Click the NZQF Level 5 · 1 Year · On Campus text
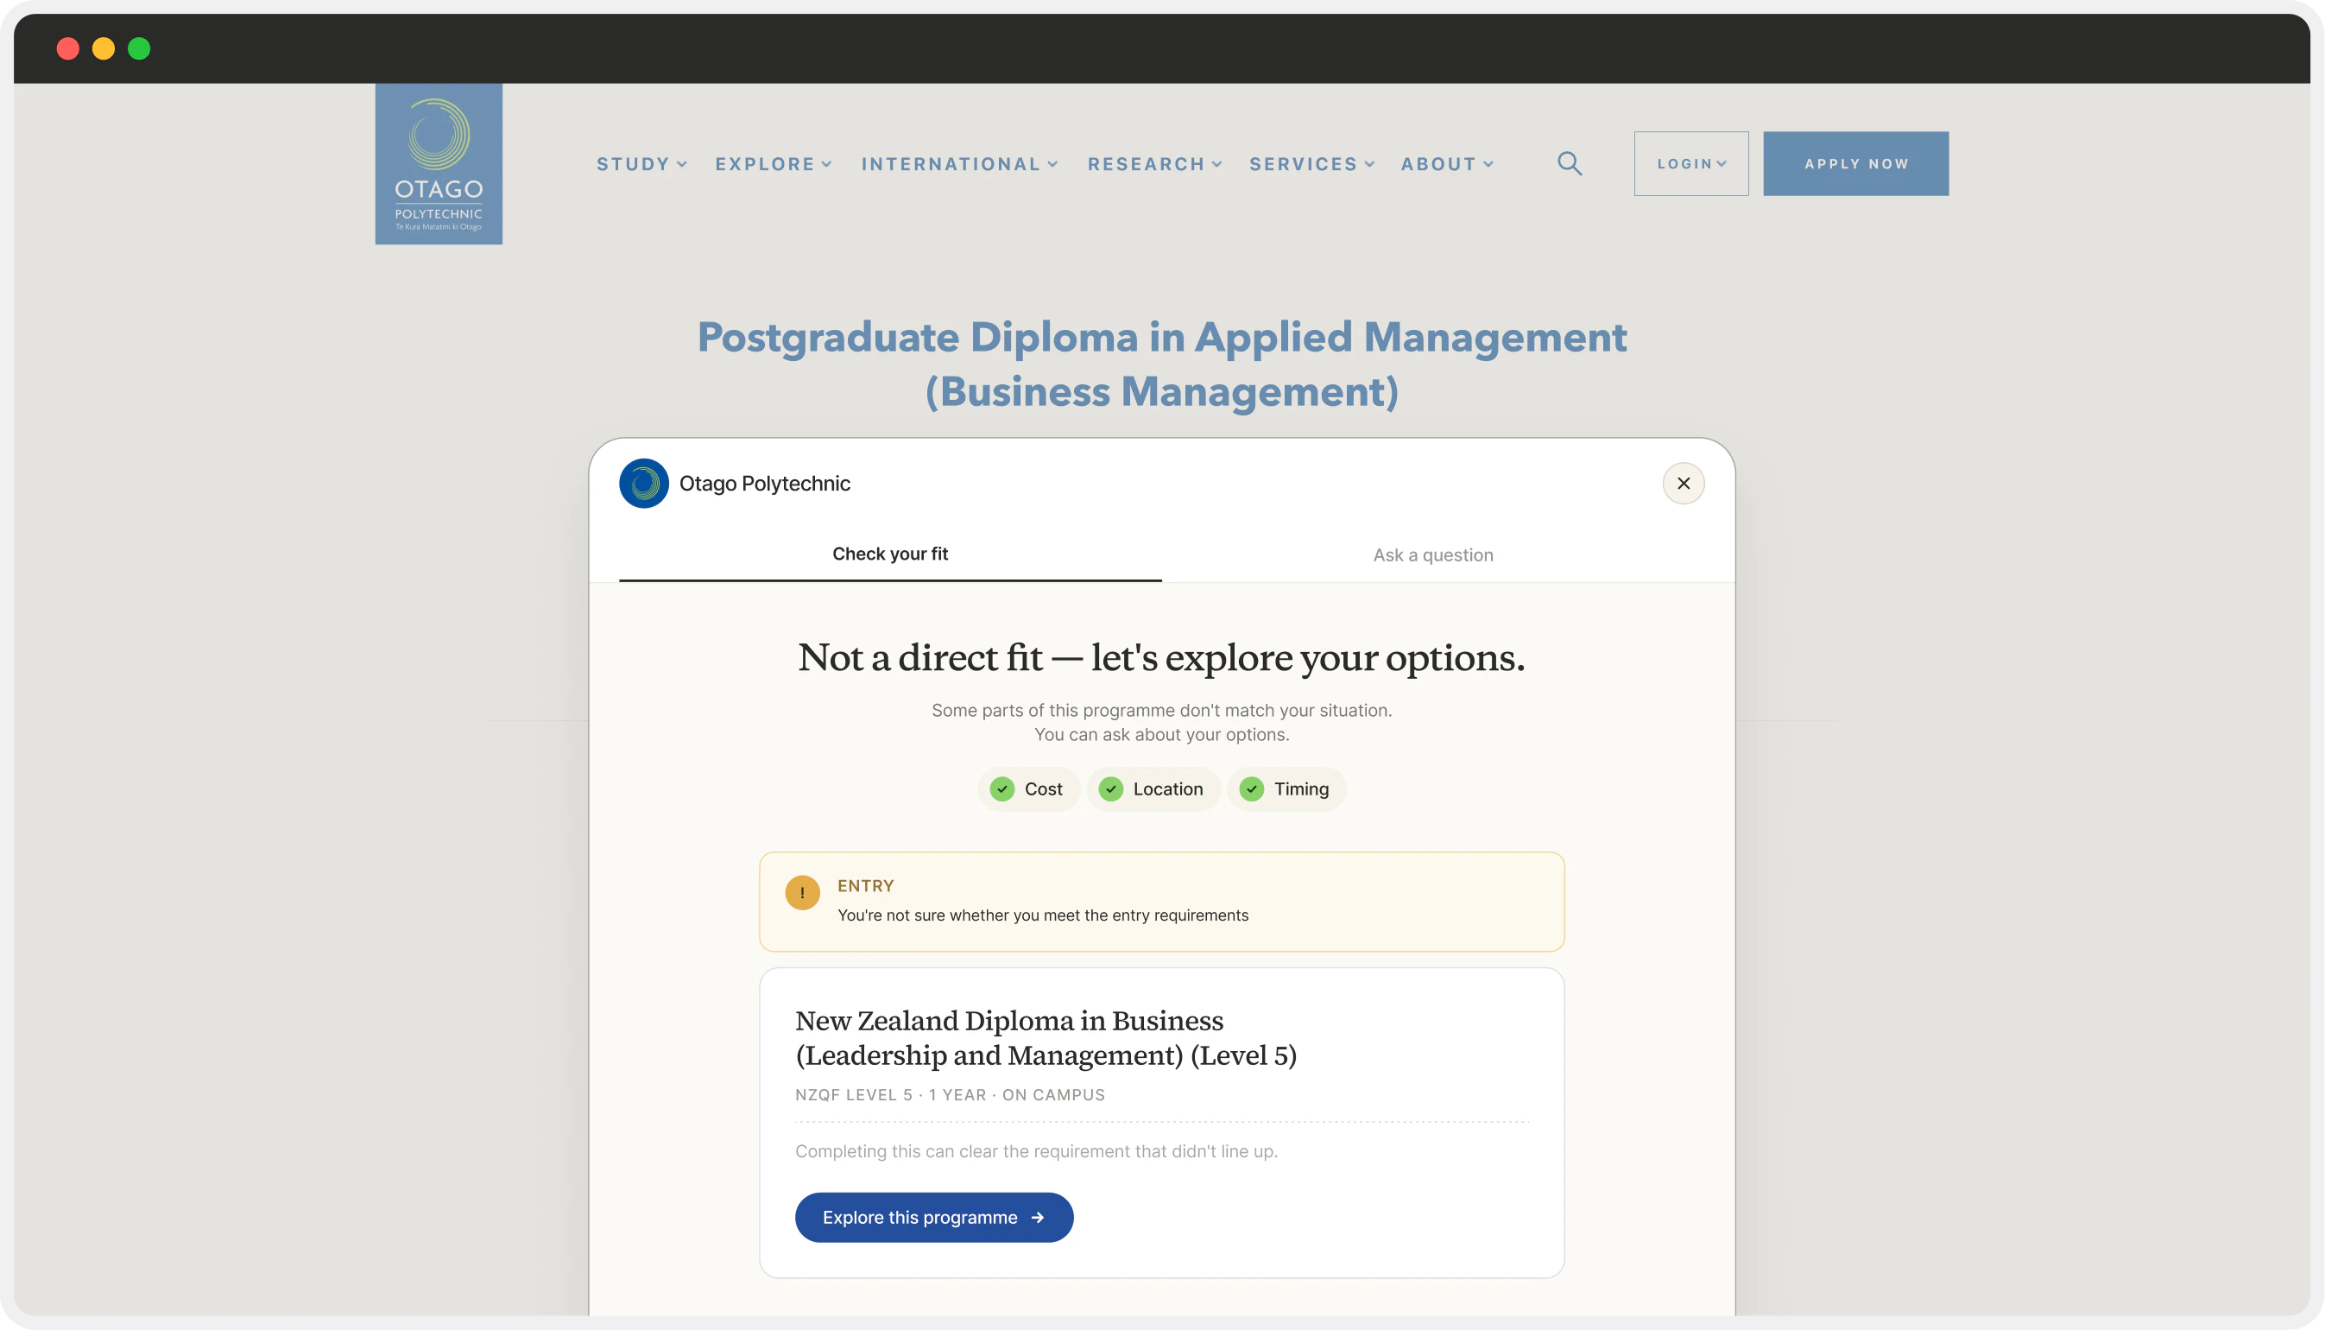 [950, 1095]
